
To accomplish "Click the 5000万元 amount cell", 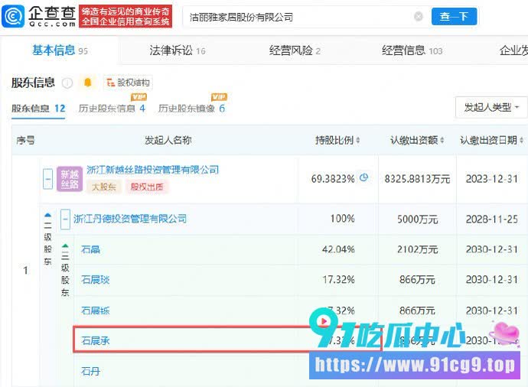I will coord(417,220).
